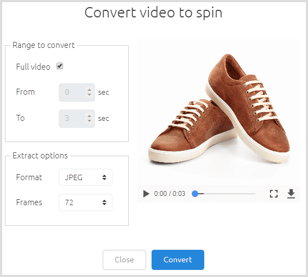Play the shoe video preview
The image size is (308, 277).
146,194
